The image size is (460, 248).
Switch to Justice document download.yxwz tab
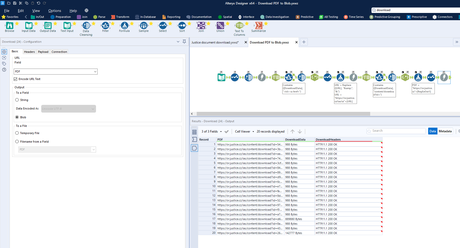click(x=215, y=42)
